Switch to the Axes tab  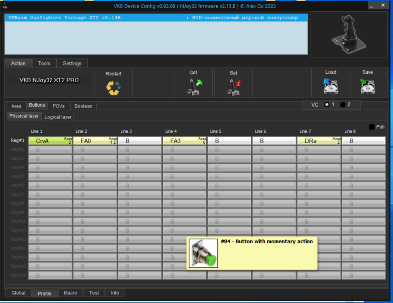(16, 106)
